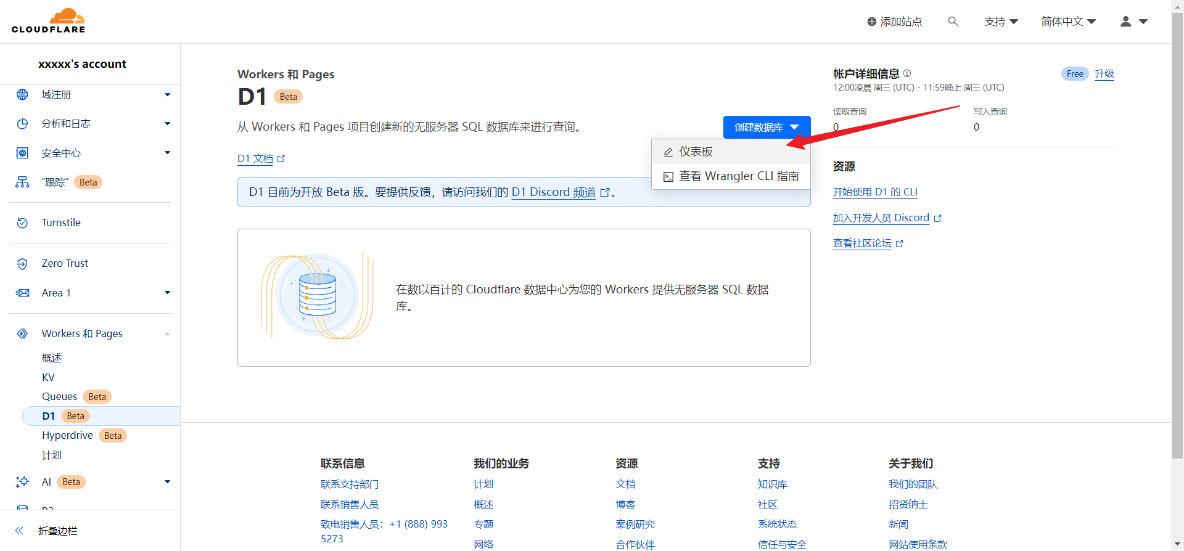Click the AI sparkle icon
Image resolution: width=1184 pixels, height=551 pixels.
[x=22, y=482]
